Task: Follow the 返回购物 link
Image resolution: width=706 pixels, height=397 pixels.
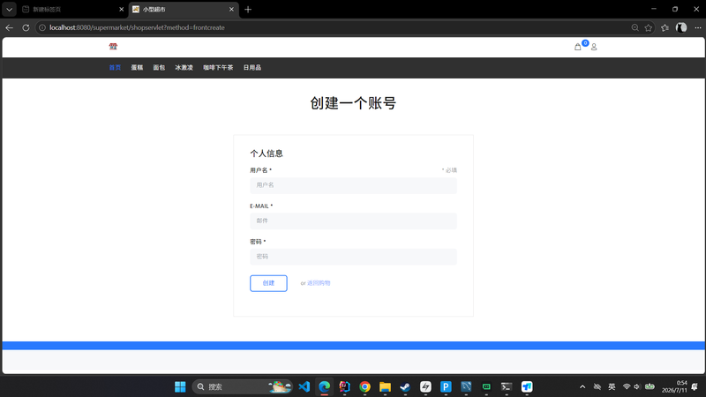Action: pos(319,283)
